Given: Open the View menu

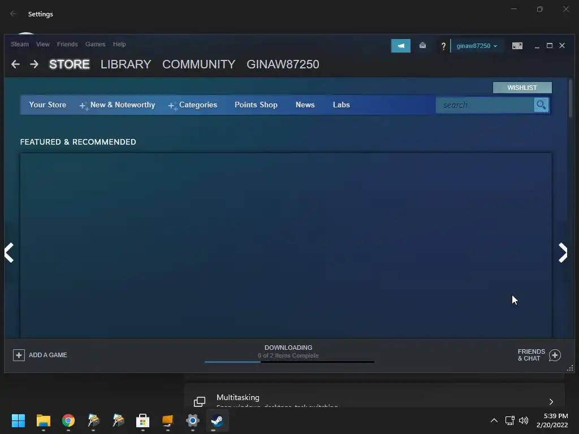Looking at the screenshot, I should 43,44.
